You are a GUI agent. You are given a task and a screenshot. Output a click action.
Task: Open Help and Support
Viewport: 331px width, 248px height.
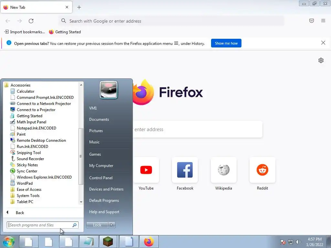104,212
